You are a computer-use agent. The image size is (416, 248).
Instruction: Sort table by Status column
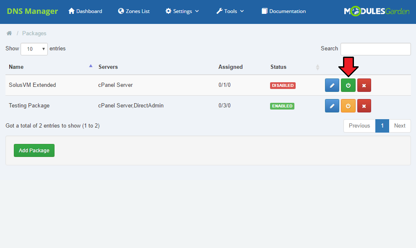tap(294, 67)
